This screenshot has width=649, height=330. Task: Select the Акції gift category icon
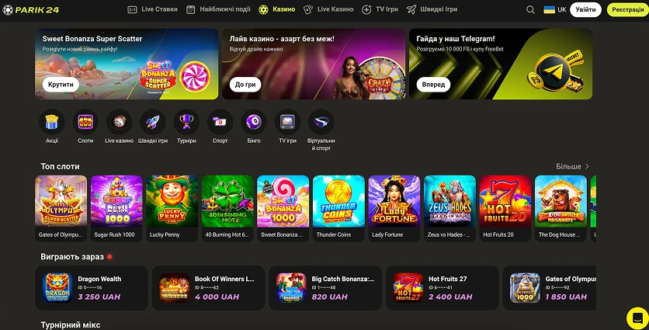(52, 122)
